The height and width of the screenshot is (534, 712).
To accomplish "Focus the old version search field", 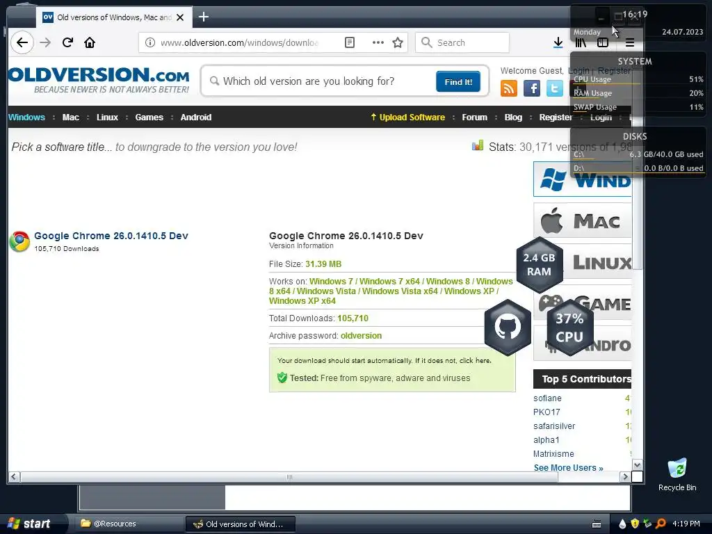I will pyautogui.click(x=323, y=81).
